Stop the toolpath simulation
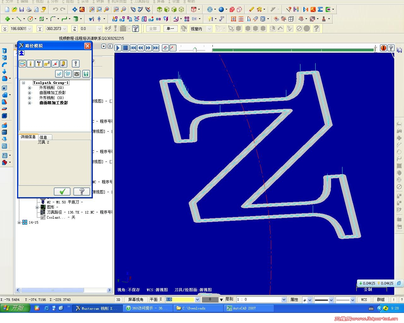Screen dimensions: 404x323 [x=125, y=48]
